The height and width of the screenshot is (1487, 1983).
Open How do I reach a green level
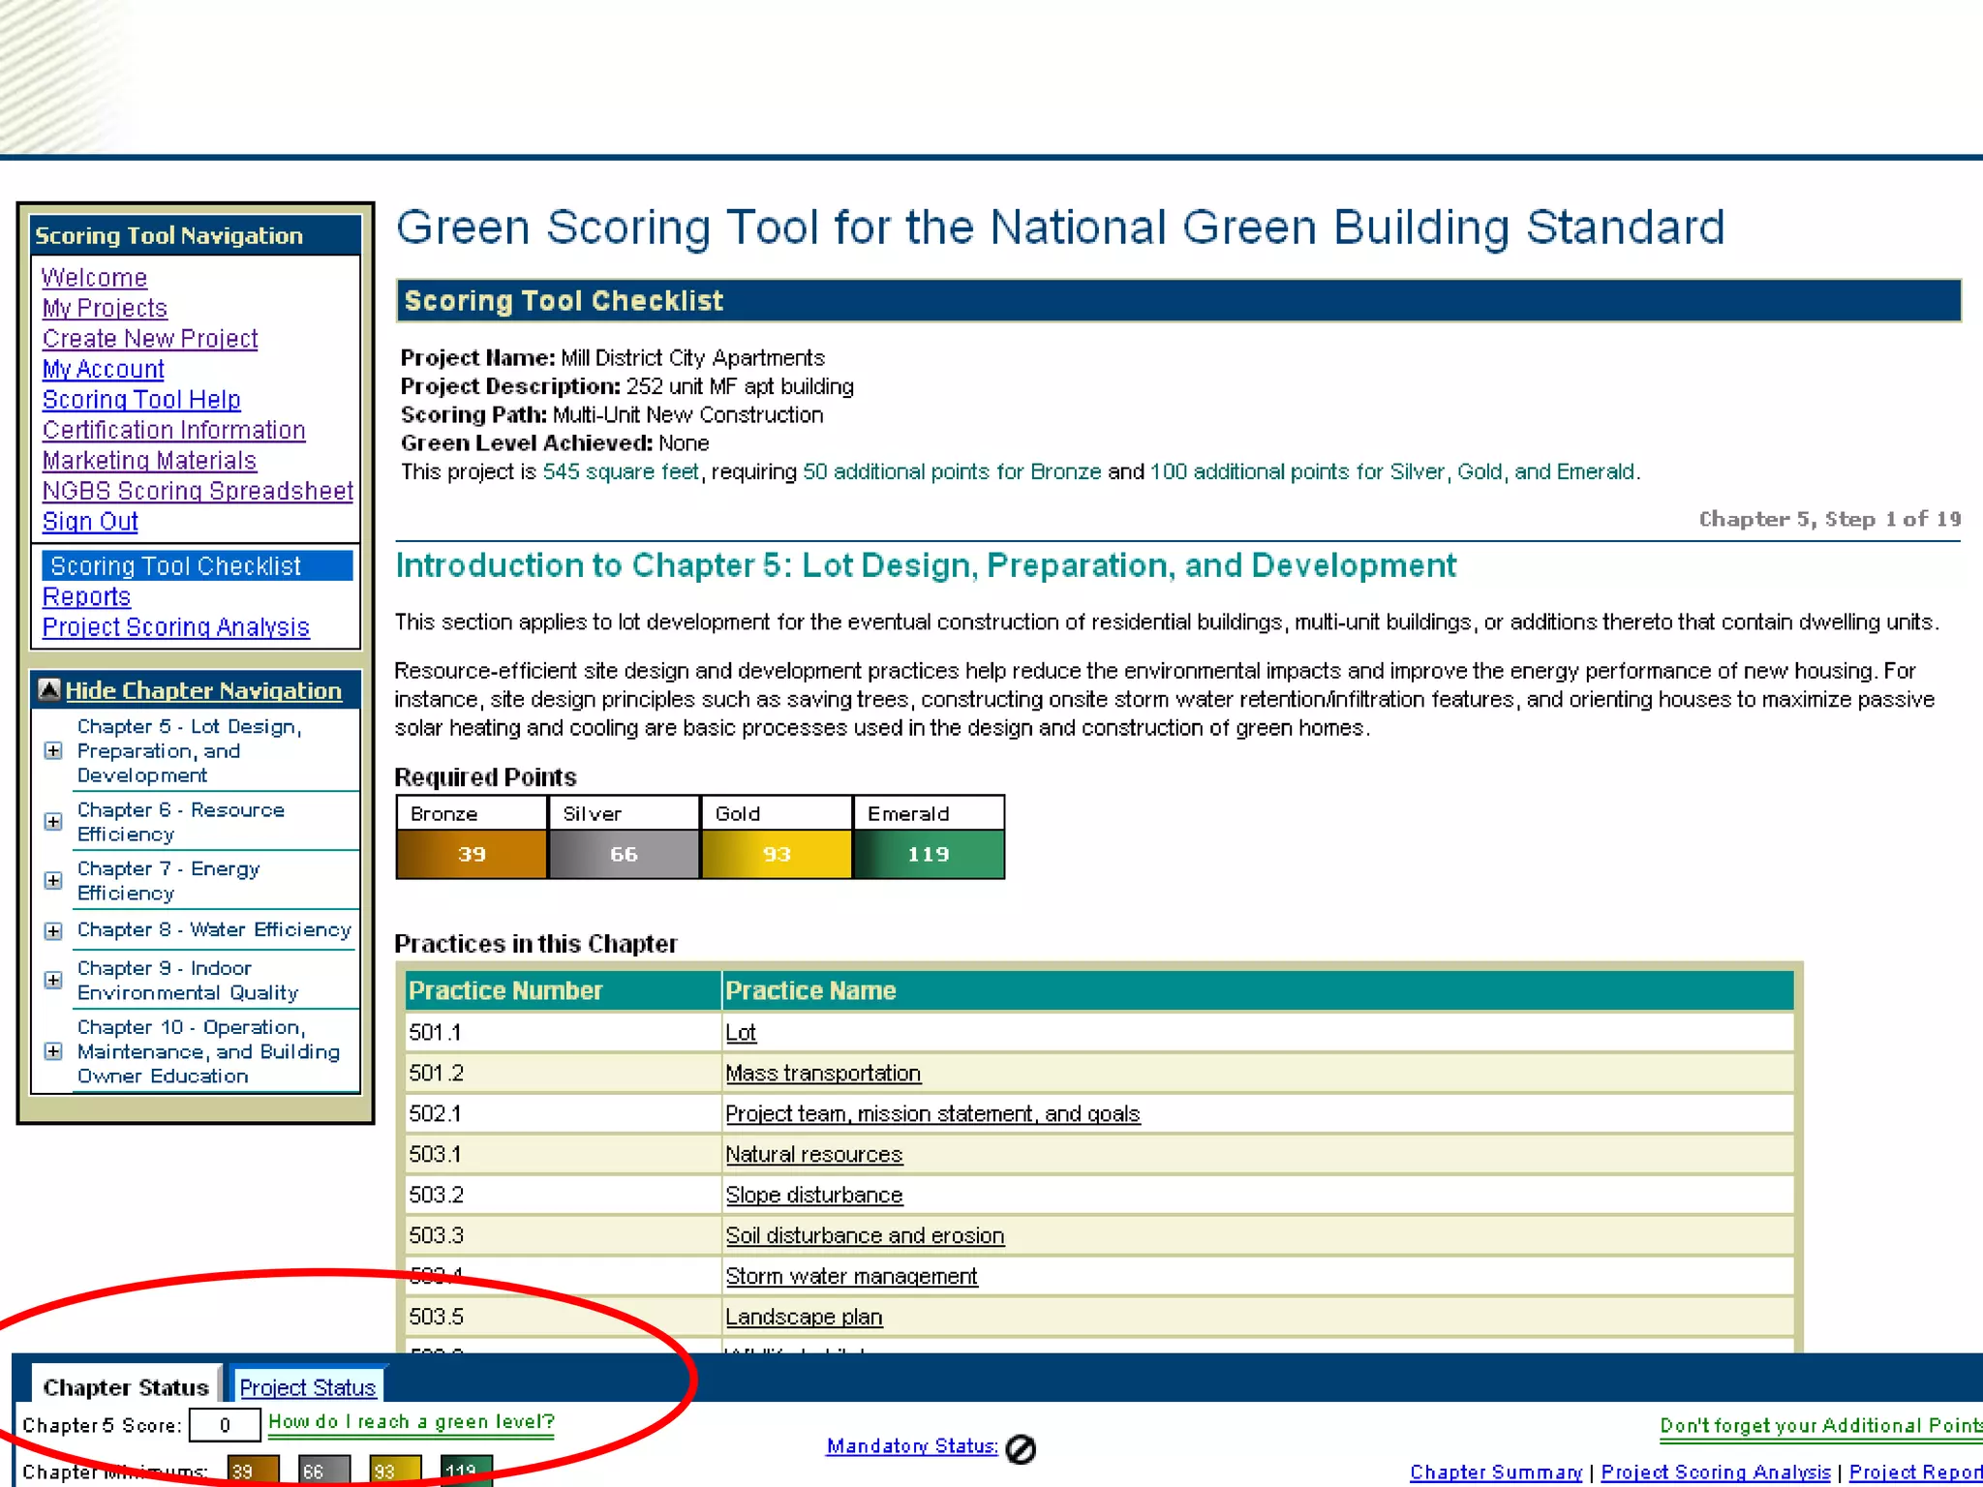click(411, 1422)
